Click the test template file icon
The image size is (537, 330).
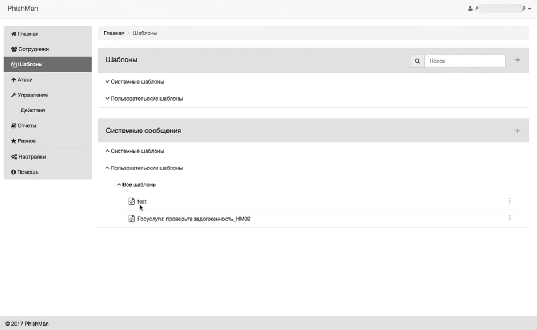point(132,201)
